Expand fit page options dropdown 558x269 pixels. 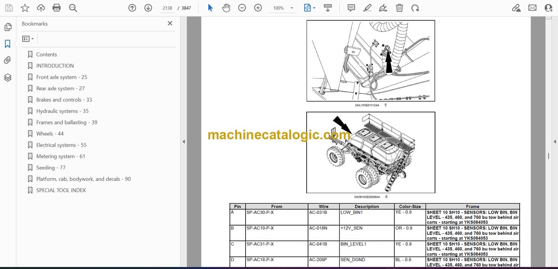tap(314, 8)
